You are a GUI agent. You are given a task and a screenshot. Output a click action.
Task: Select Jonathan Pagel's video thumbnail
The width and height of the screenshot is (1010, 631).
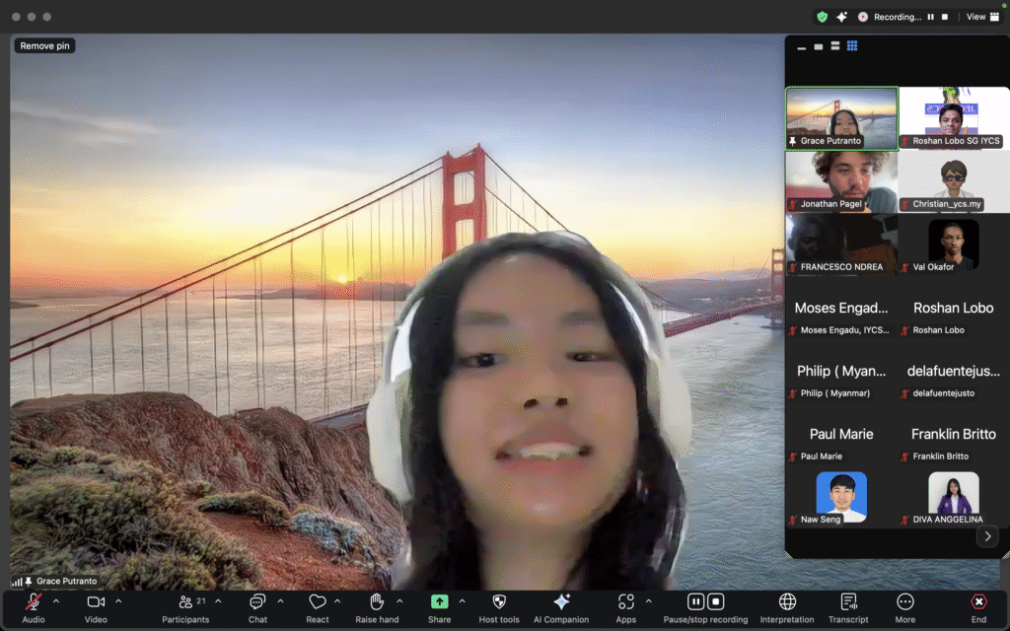click(x=842, y=181)
